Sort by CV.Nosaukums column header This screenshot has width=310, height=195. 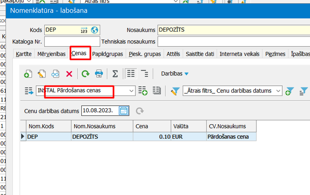tap(231, 126)
